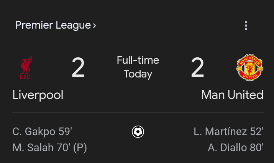Select the Man United team name
Image resolution: width=274 pixels, height=163 pixels.
click(x=232, y=95)
